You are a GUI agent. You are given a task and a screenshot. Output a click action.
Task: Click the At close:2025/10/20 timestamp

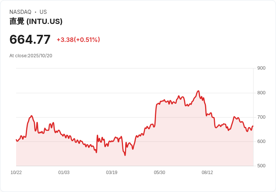tap(31, 56)
